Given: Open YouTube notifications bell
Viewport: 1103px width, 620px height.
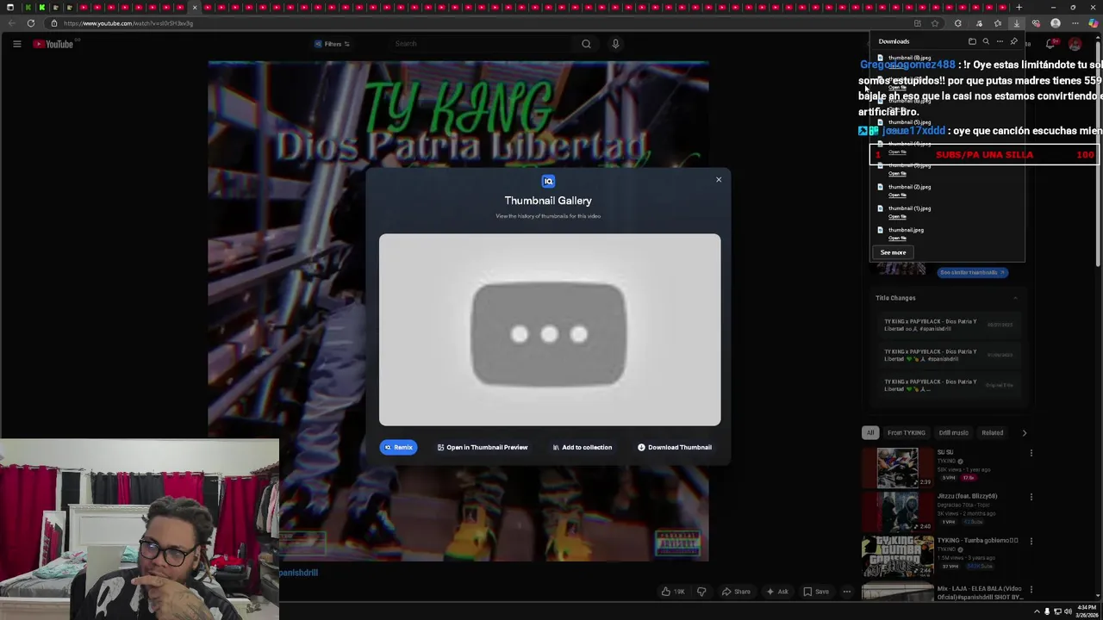Looking at the screenshot, I should [x=1050, y=44].
